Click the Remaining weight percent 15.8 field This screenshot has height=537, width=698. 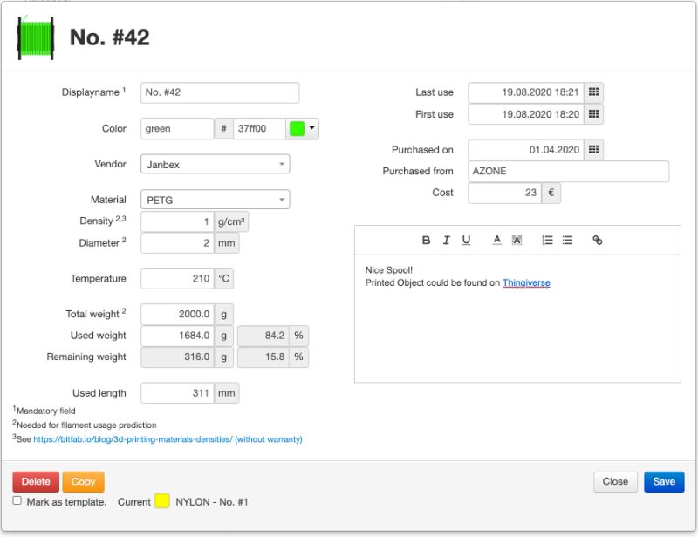pyautogui.click(x=263, y=357)
